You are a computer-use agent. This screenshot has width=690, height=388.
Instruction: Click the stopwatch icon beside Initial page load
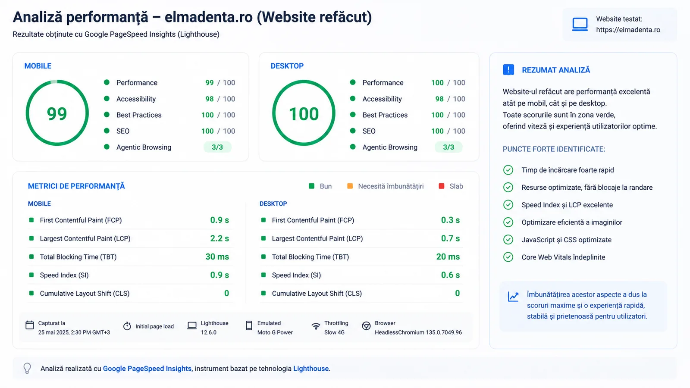(x=127, y=326)
